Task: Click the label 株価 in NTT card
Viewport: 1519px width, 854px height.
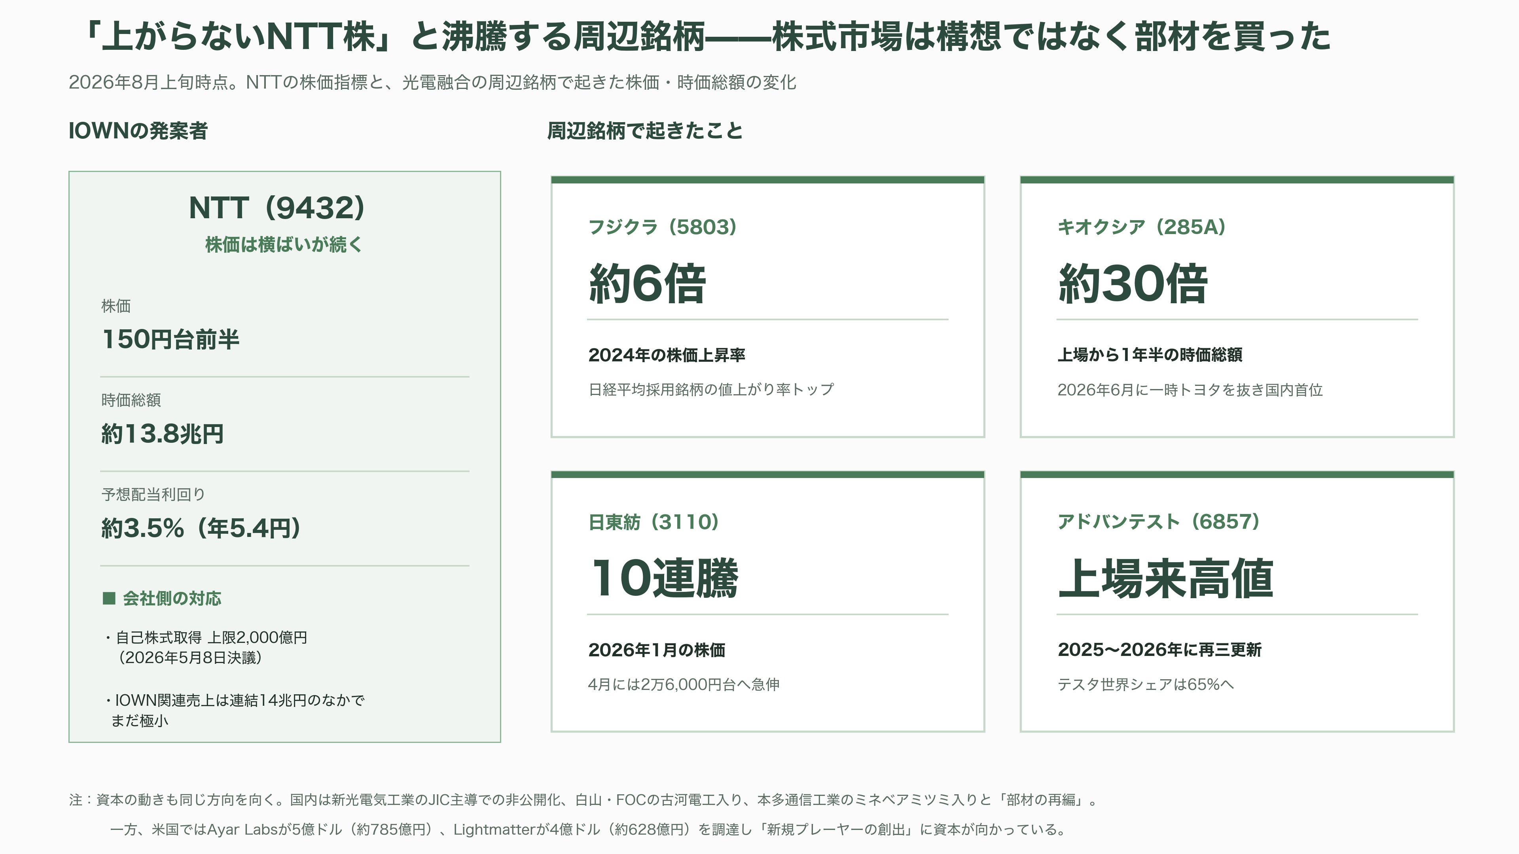Action: 116,306
